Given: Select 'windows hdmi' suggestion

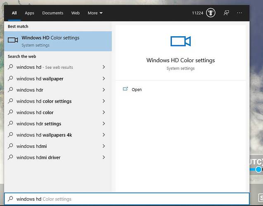Looking at the screenshot, I should click(x=58, y=146).
